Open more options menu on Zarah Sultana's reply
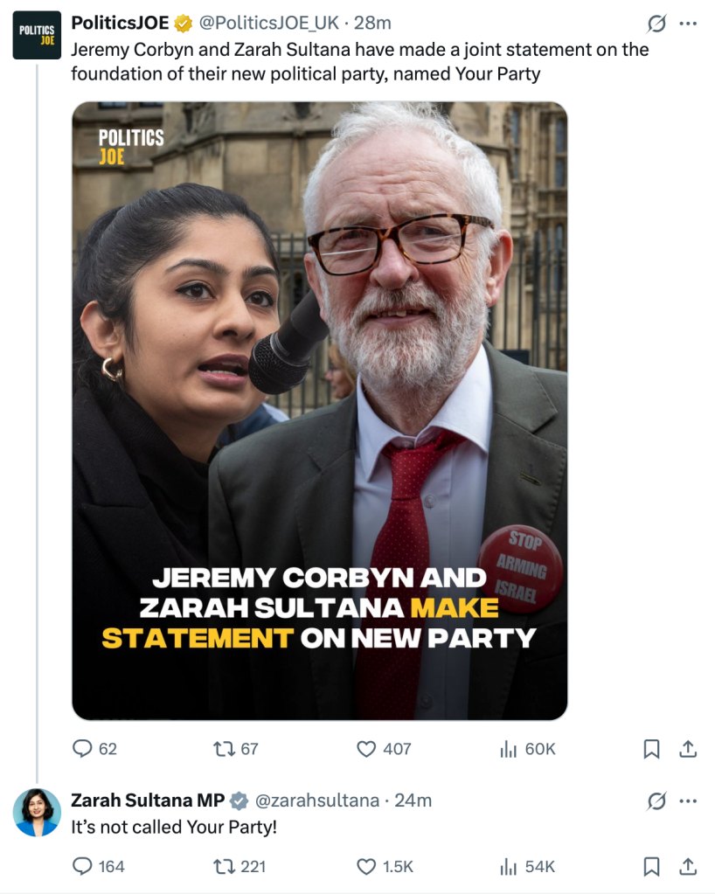 [x=688, y=800]
